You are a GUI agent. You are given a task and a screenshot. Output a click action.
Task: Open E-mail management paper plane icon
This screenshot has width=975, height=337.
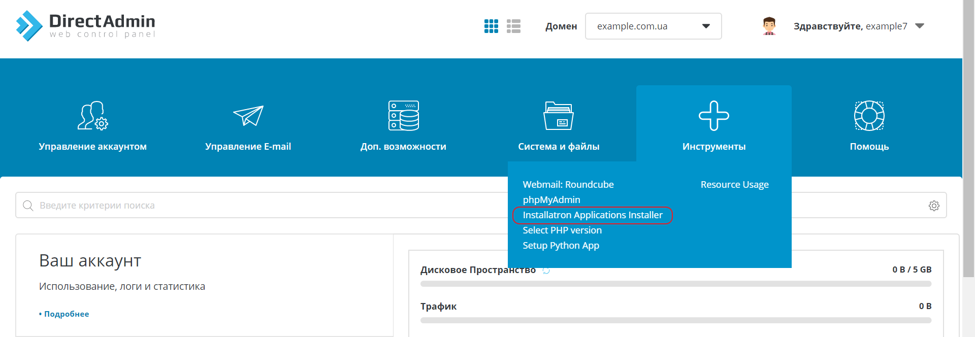(x=248, y=116)
